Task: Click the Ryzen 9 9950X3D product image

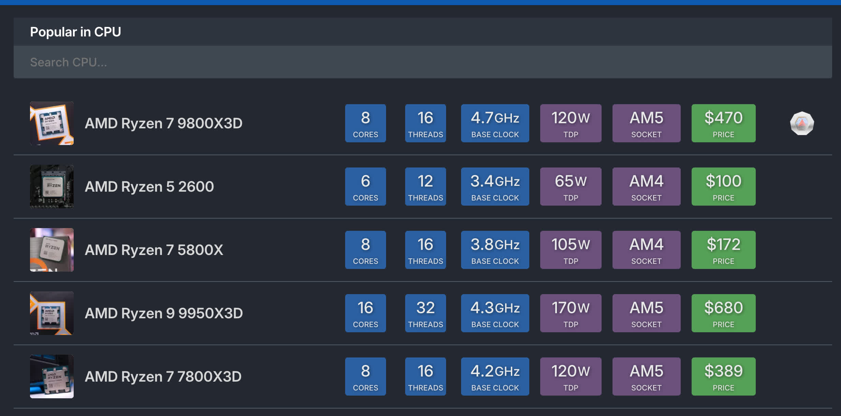Action: coord(52,313)
